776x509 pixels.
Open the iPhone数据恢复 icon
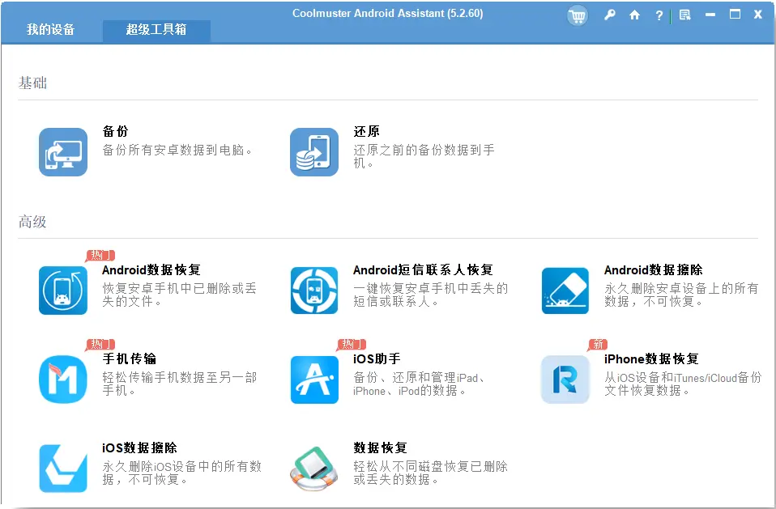pos(565,379)
